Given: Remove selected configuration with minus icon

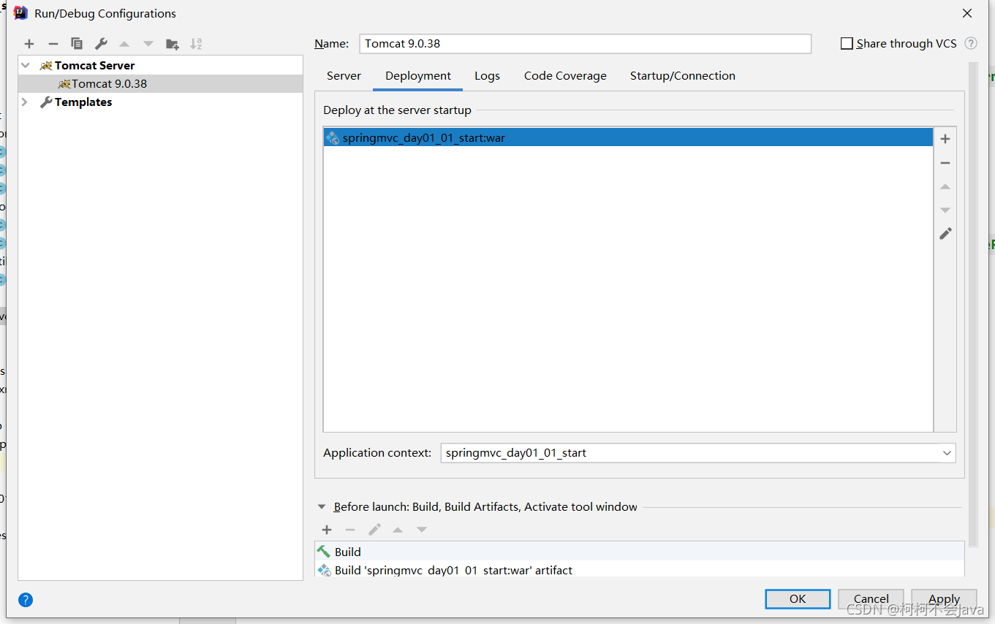Looking at the screenshot, I should [53, 44].
